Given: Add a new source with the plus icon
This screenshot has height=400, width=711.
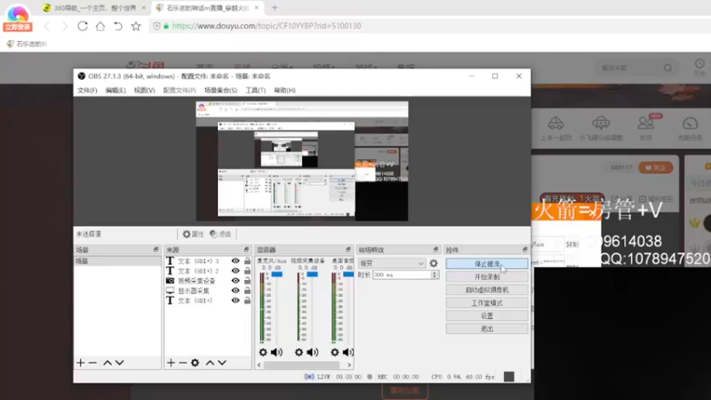Looking at the screenshot, I should coord(171,363).
